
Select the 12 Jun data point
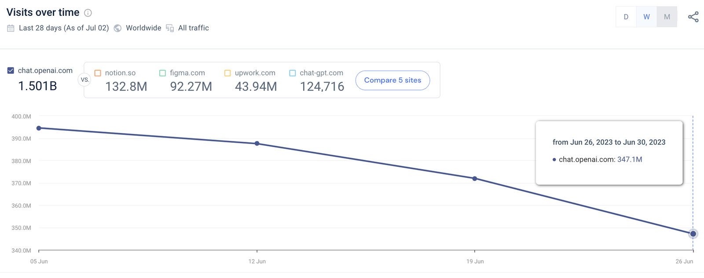point(257,144)
